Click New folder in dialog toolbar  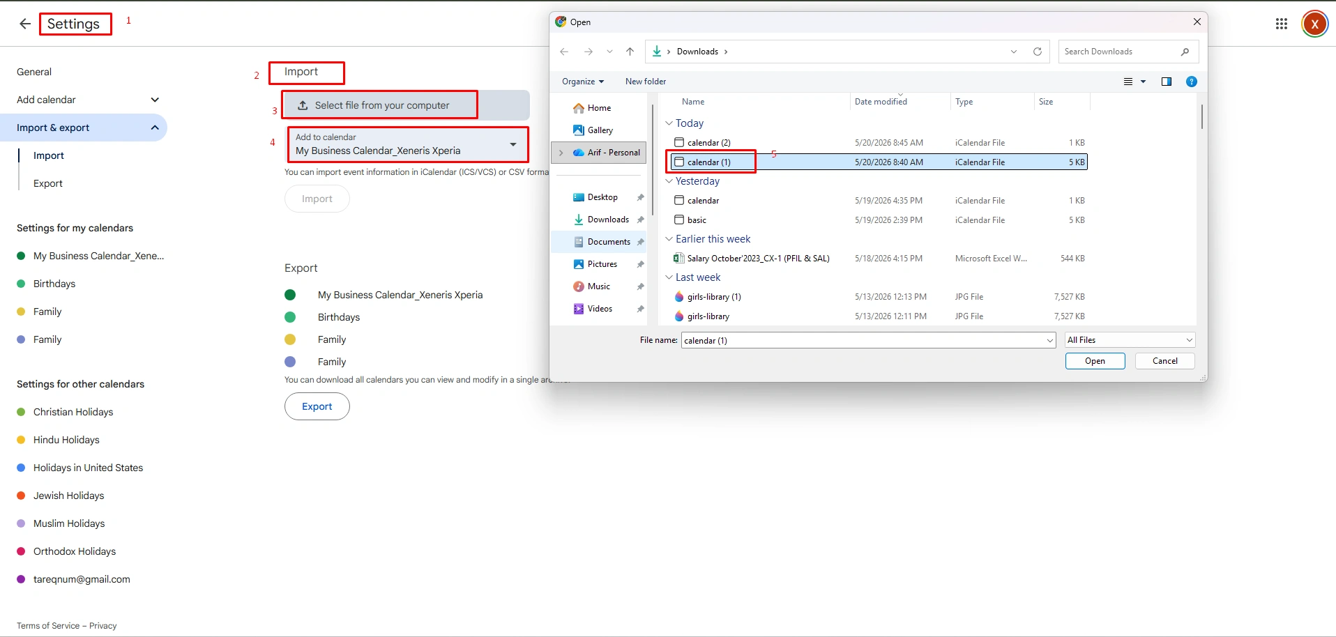[646, 82]
